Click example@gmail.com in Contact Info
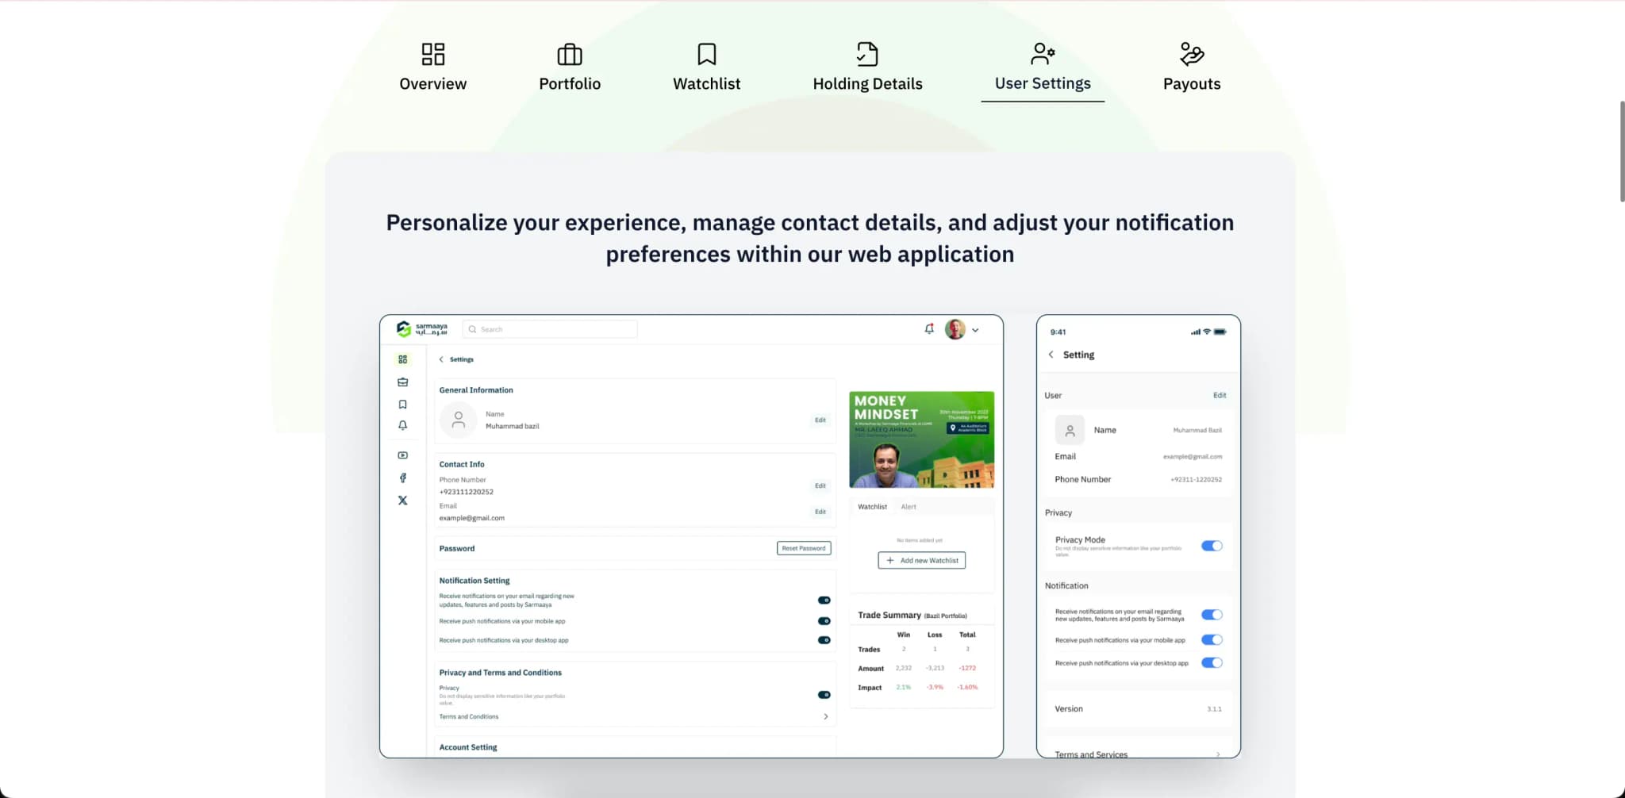The height and width of the screenshot is (798, 1625). pyautogui.click(x=472, y=518)
